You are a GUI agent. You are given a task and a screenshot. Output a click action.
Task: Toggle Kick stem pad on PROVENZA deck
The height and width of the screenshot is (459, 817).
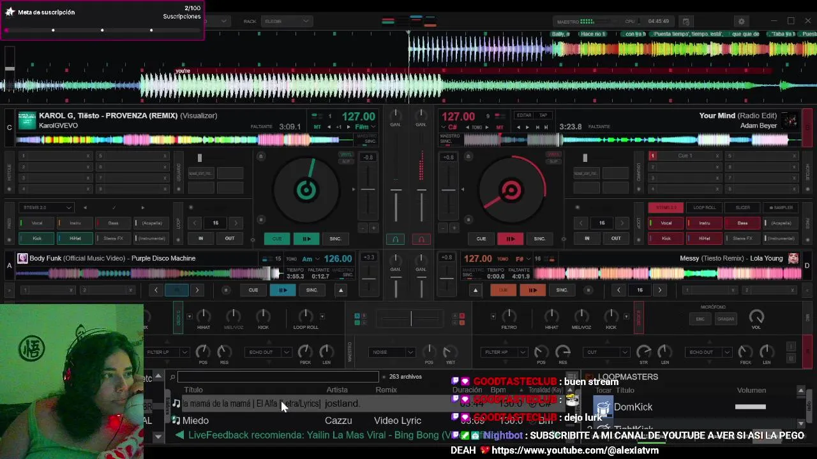coord(38,238)
